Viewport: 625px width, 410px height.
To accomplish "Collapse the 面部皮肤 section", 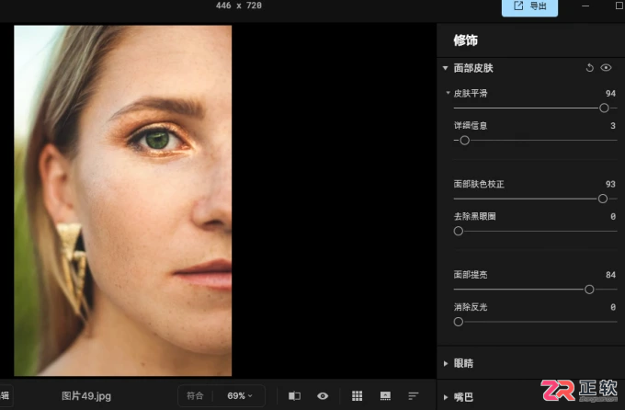I will (445, 68).
